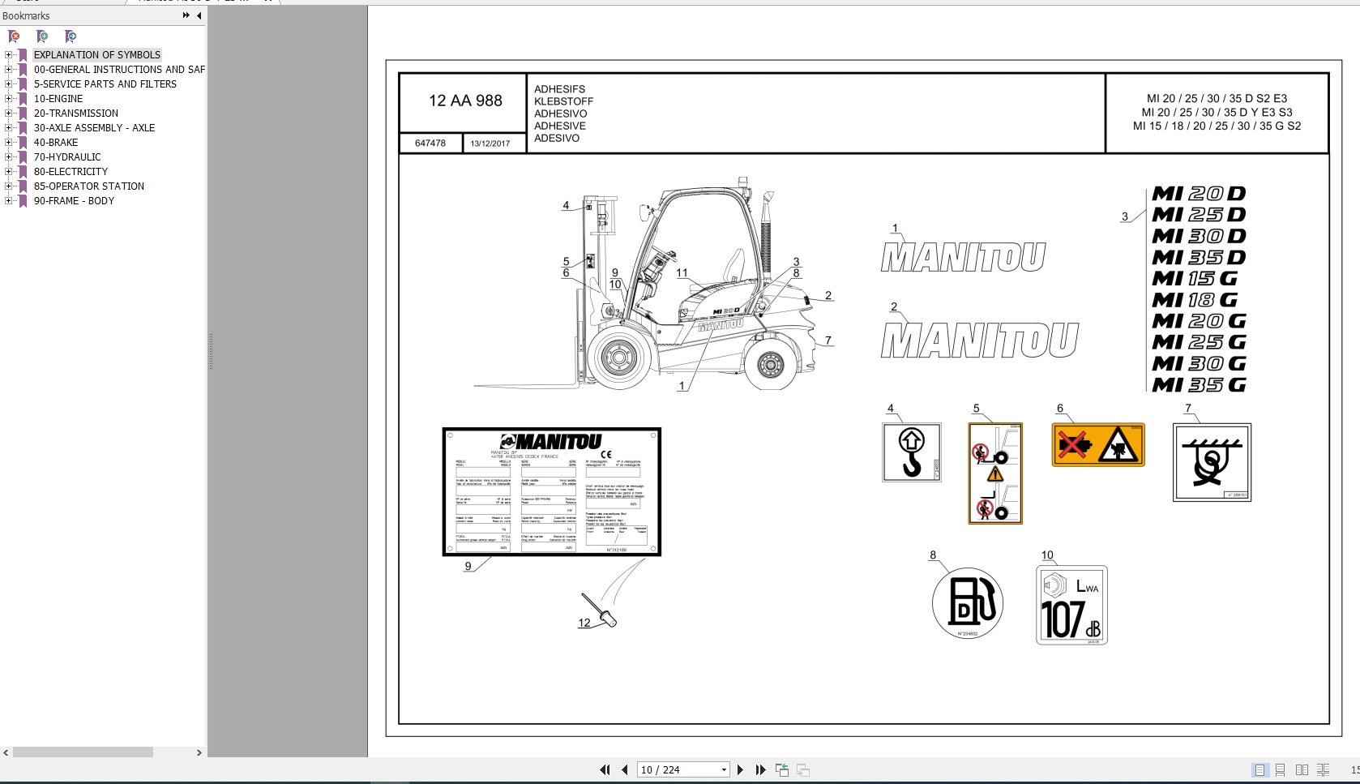Viewport: 1360px width, 784px height.
Task: Expand the 90-FRAME - BODY bookmark
Action: point(9,201)
